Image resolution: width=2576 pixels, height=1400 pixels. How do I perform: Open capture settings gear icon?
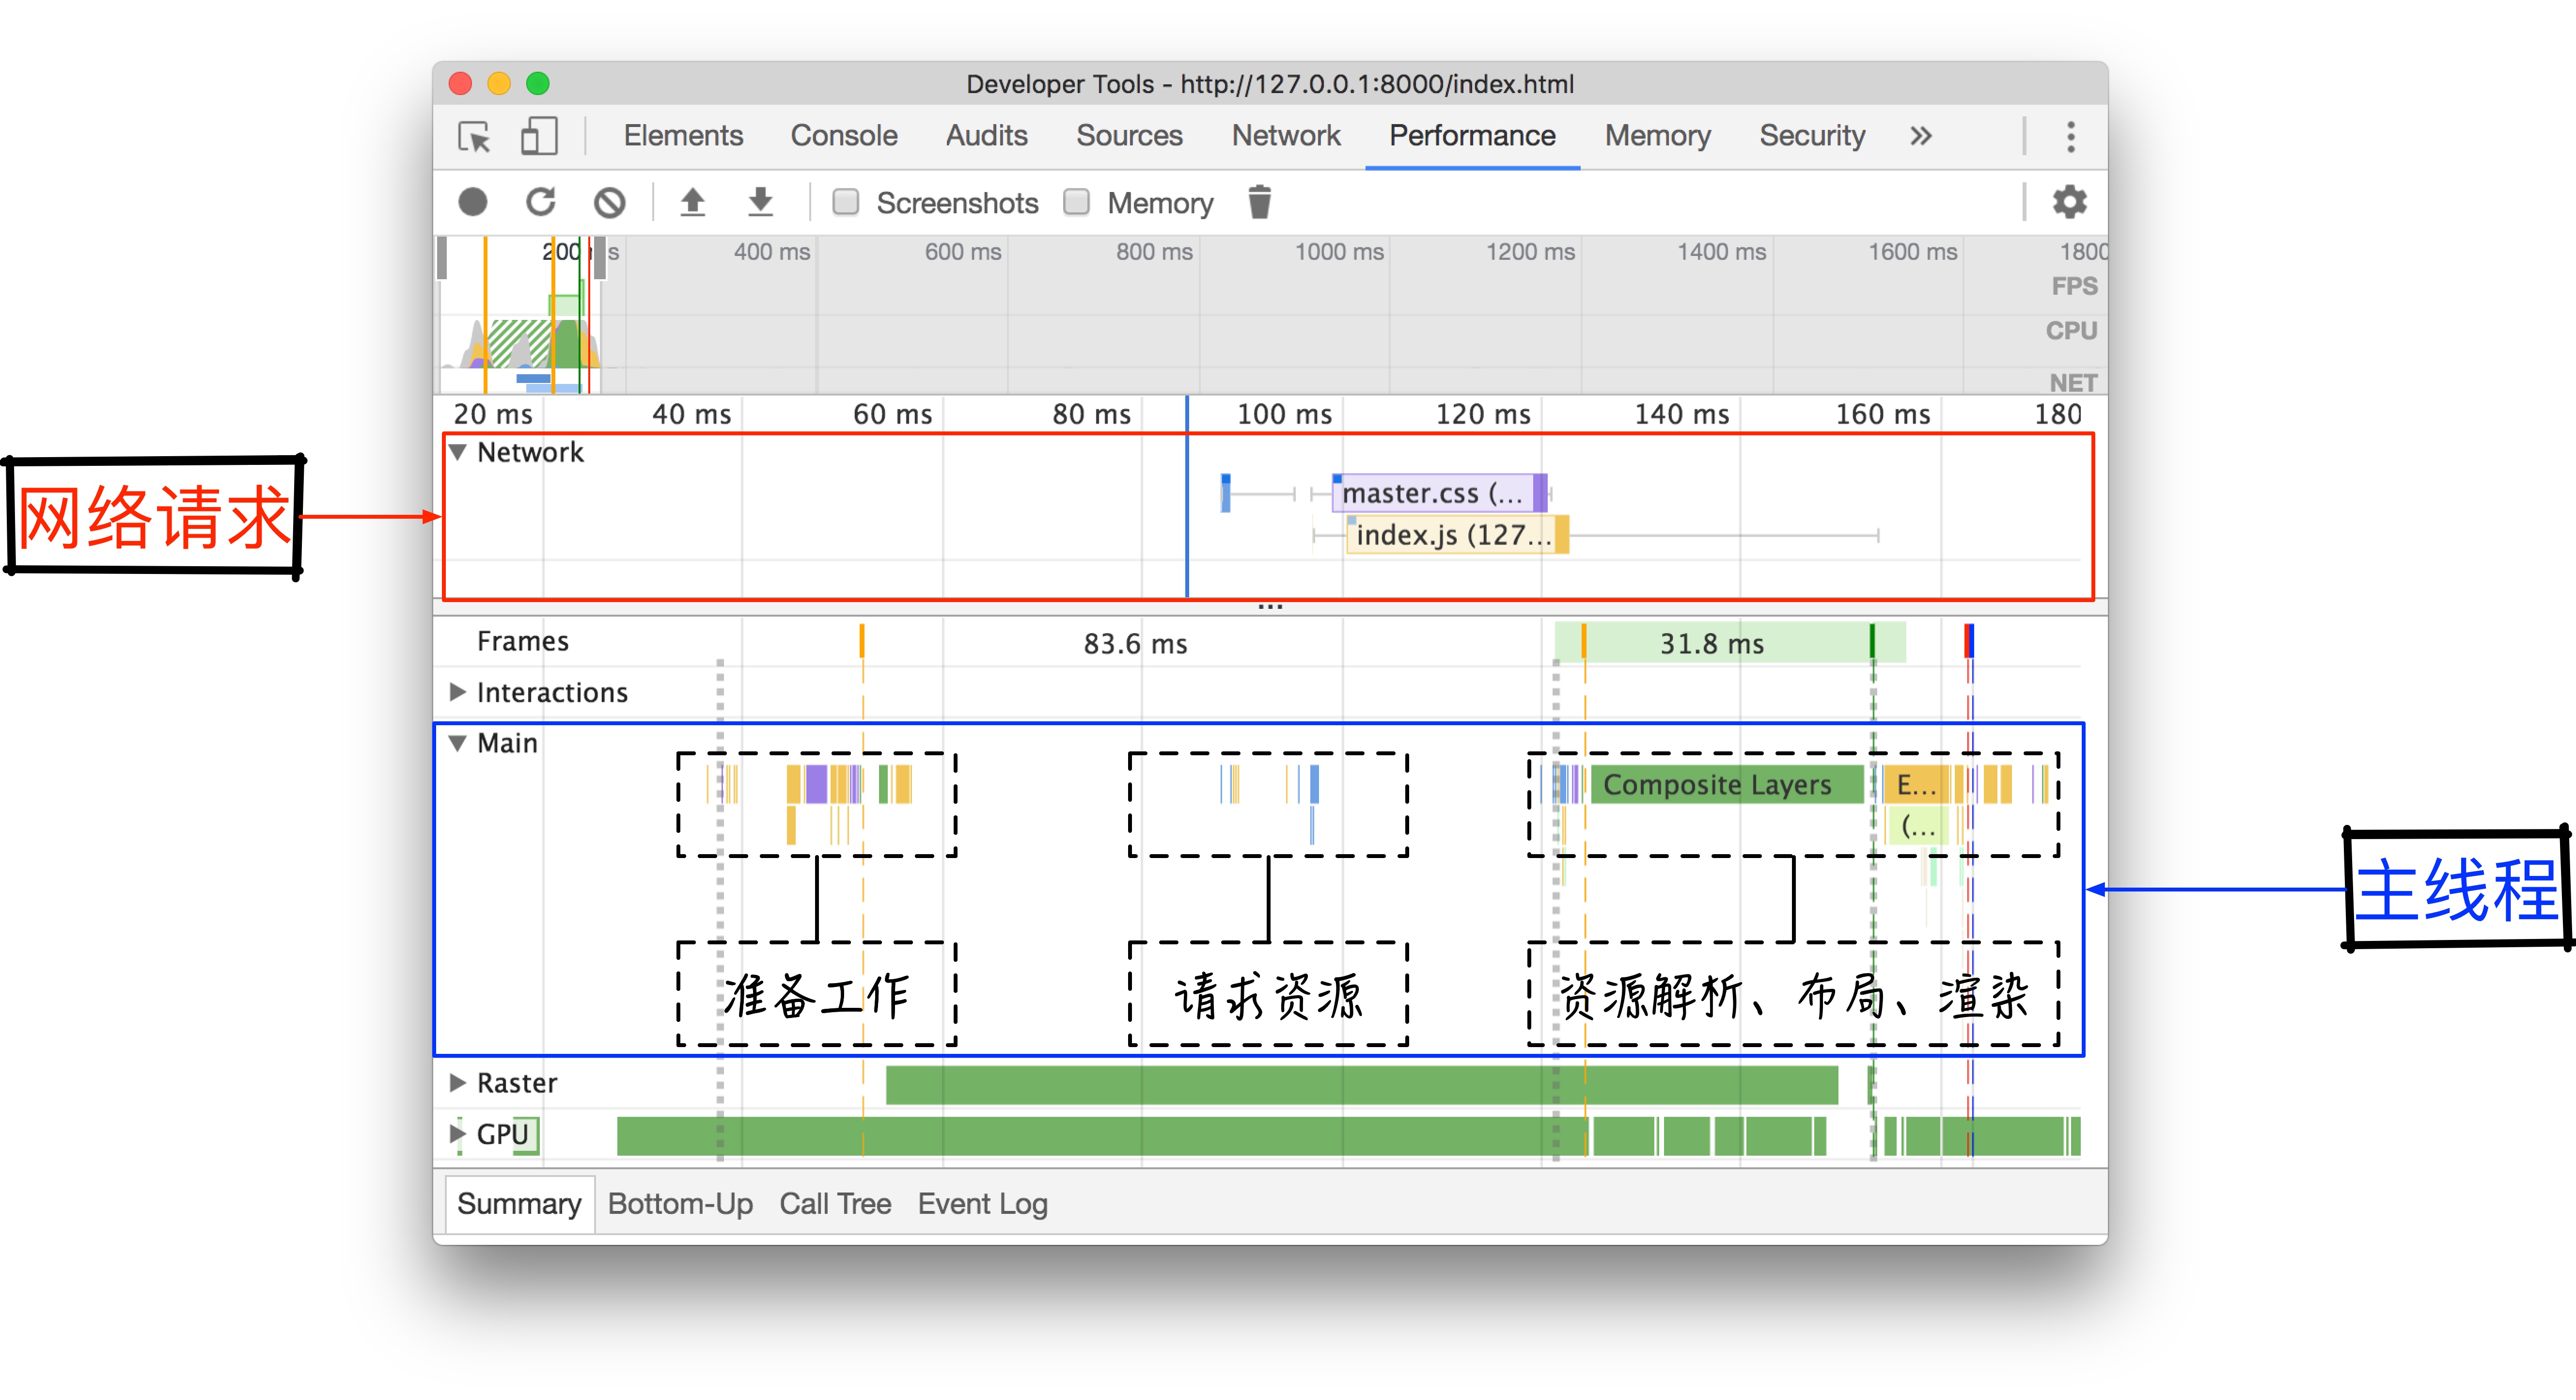(2069, 202)
